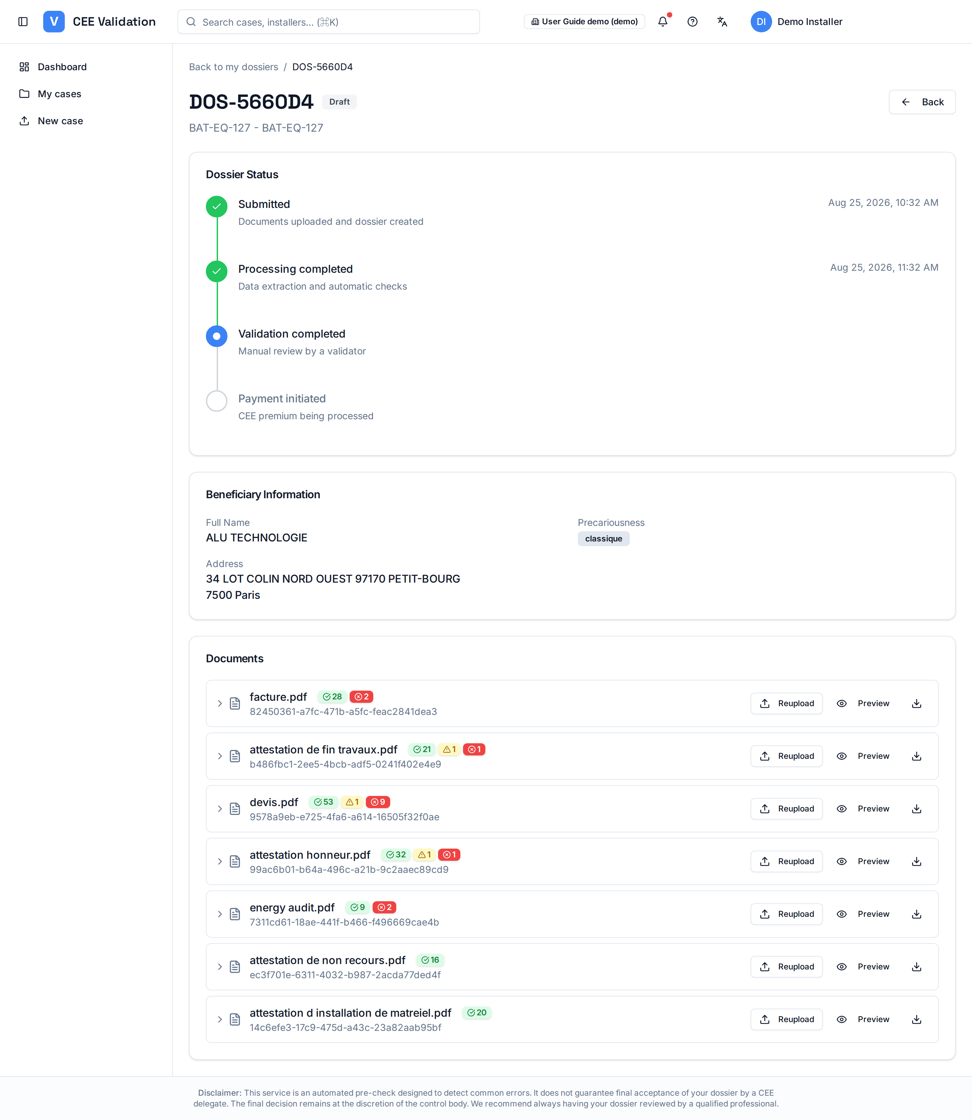
Task: Click the red error badge on devis.pdf
Action: (x=378, y=802)
